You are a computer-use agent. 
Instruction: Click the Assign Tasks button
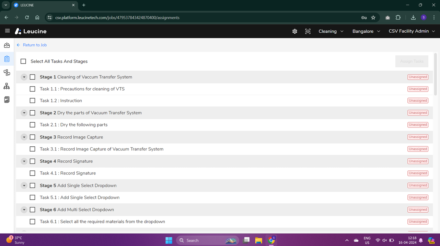click(x=412, y=61)
